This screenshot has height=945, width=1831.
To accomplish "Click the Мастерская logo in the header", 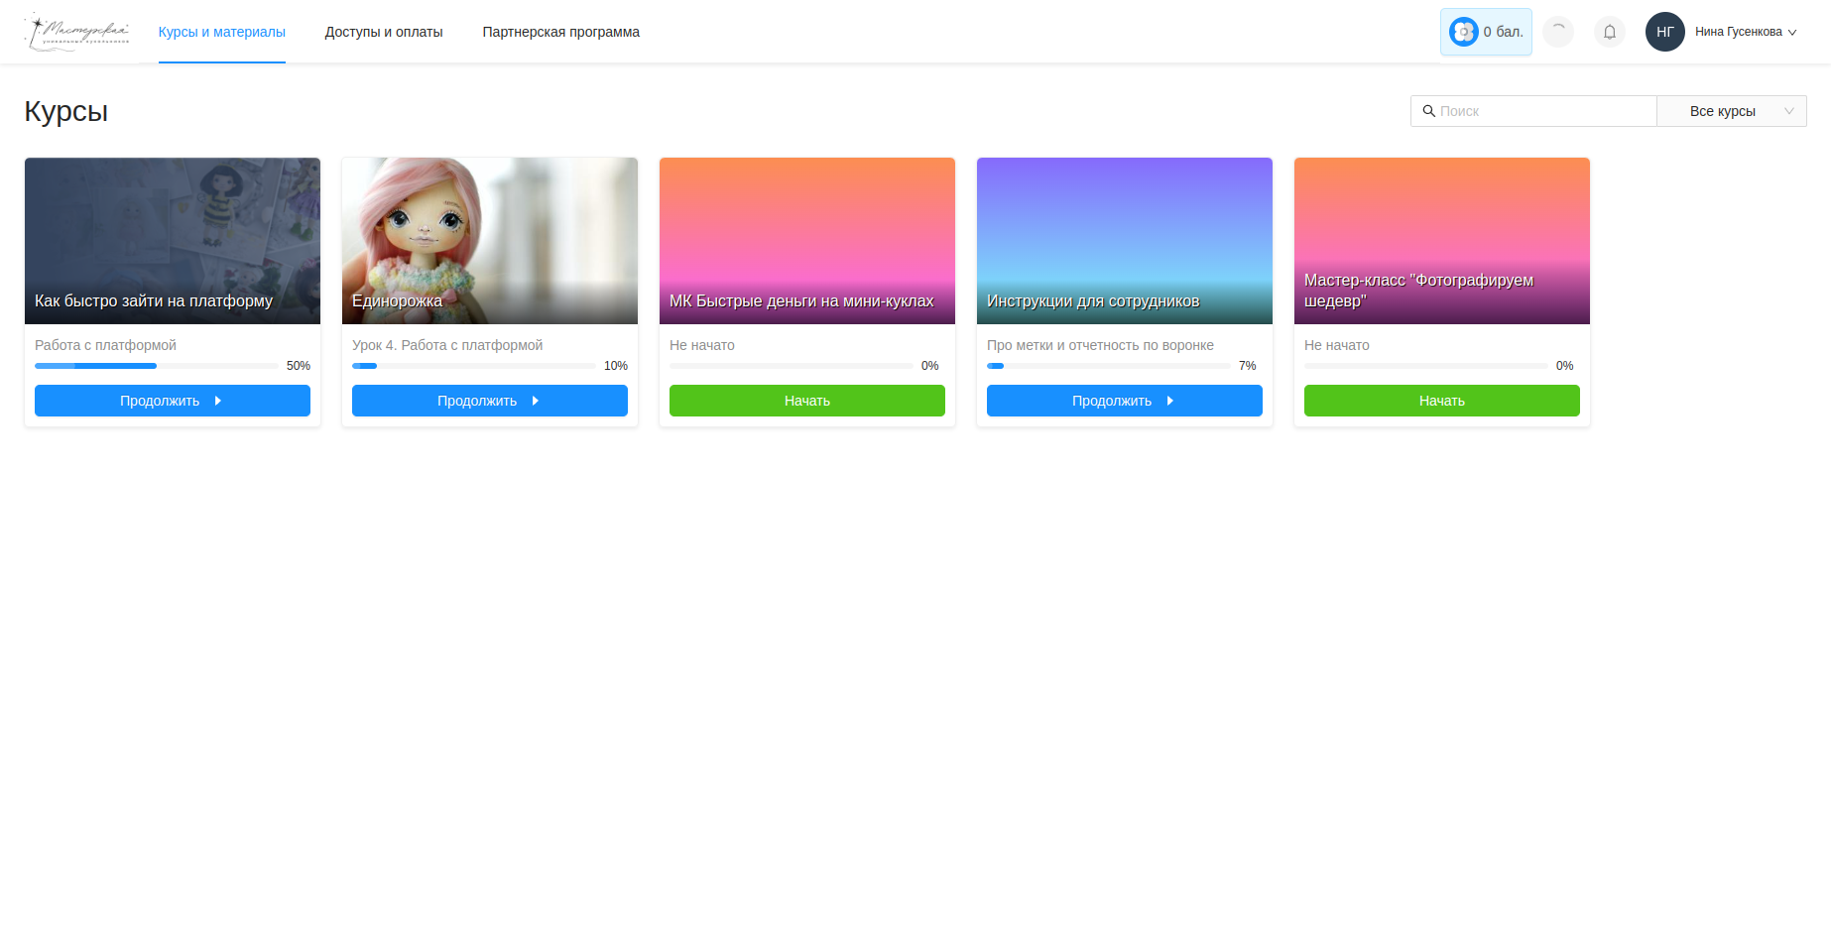I will pos(77,32).
